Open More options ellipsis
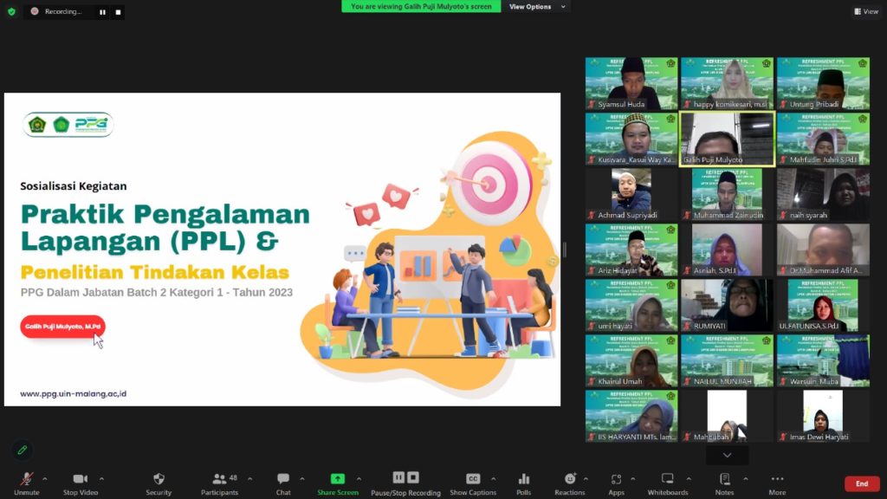 [777, 483]
